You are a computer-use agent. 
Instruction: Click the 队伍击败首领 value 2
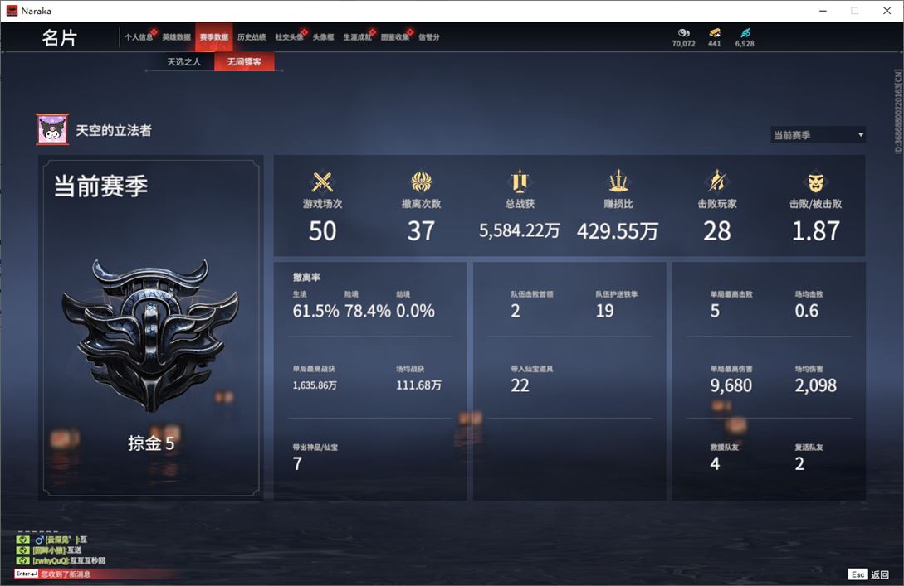pyautogui.click(x=516, y=311)
